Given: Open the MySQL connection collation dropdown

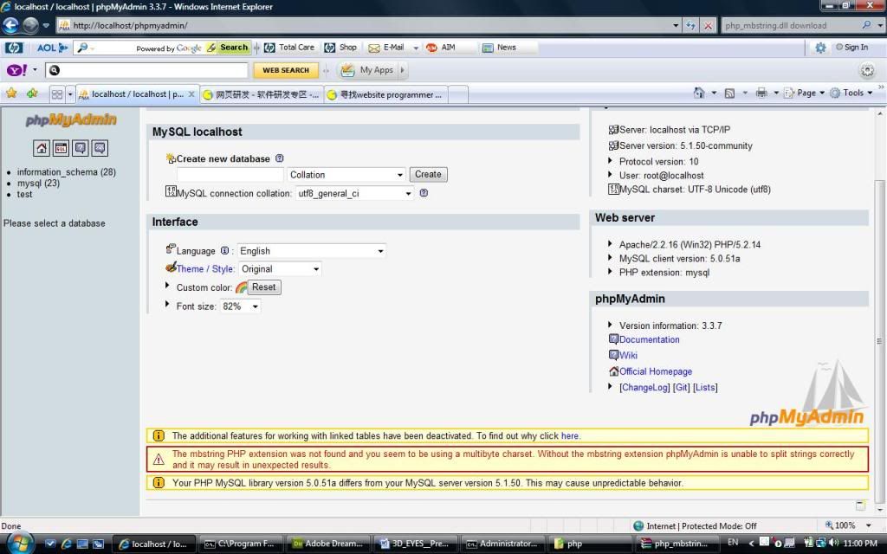Looking at the screenshot, I should tap(354, 194).
